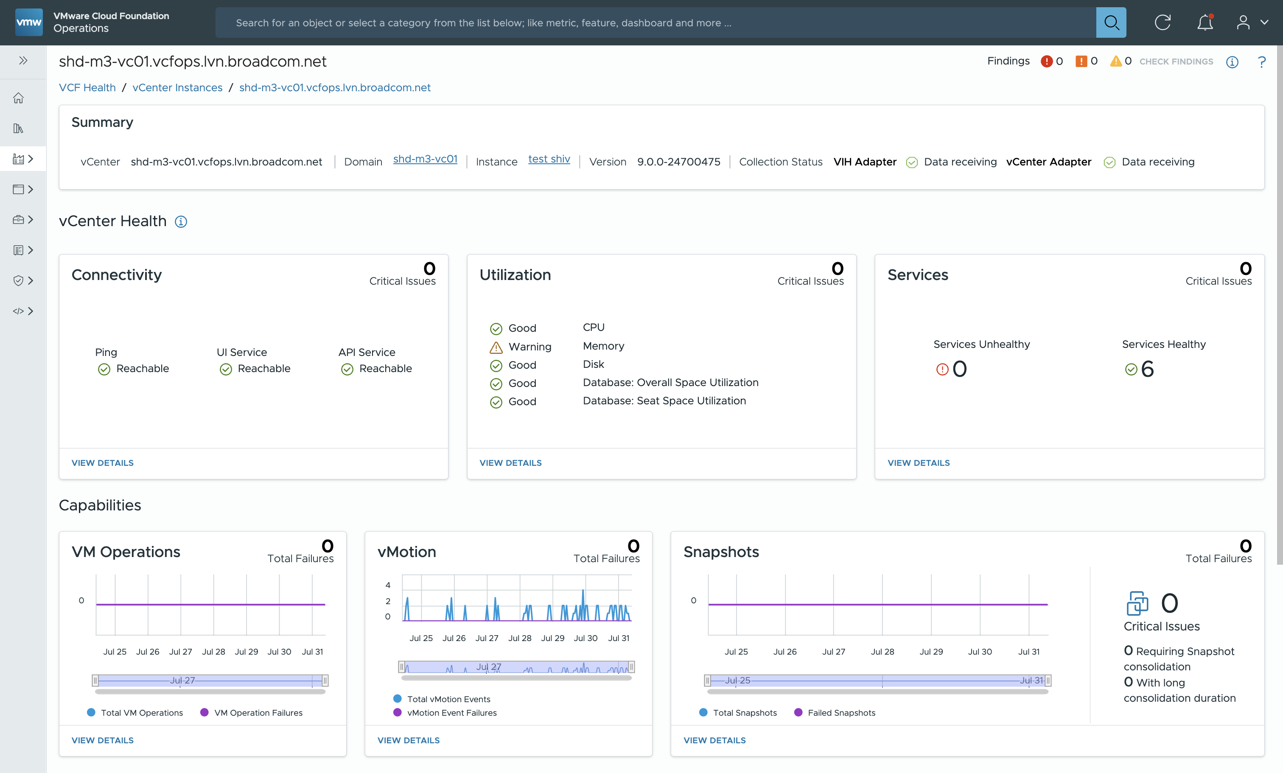Image resolution: width=1283 pixels, height=773 pixels.
Task: Open the VCF Health breadcrumb tab
Action: point(87,87)
